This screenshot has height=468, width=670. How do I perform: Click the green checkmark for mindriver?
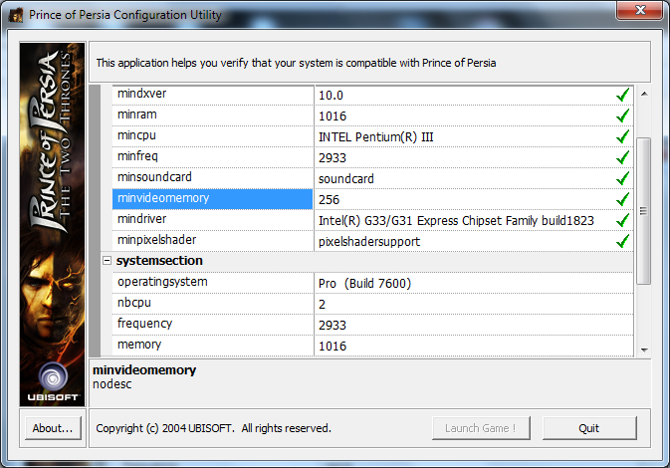(622, 220)
